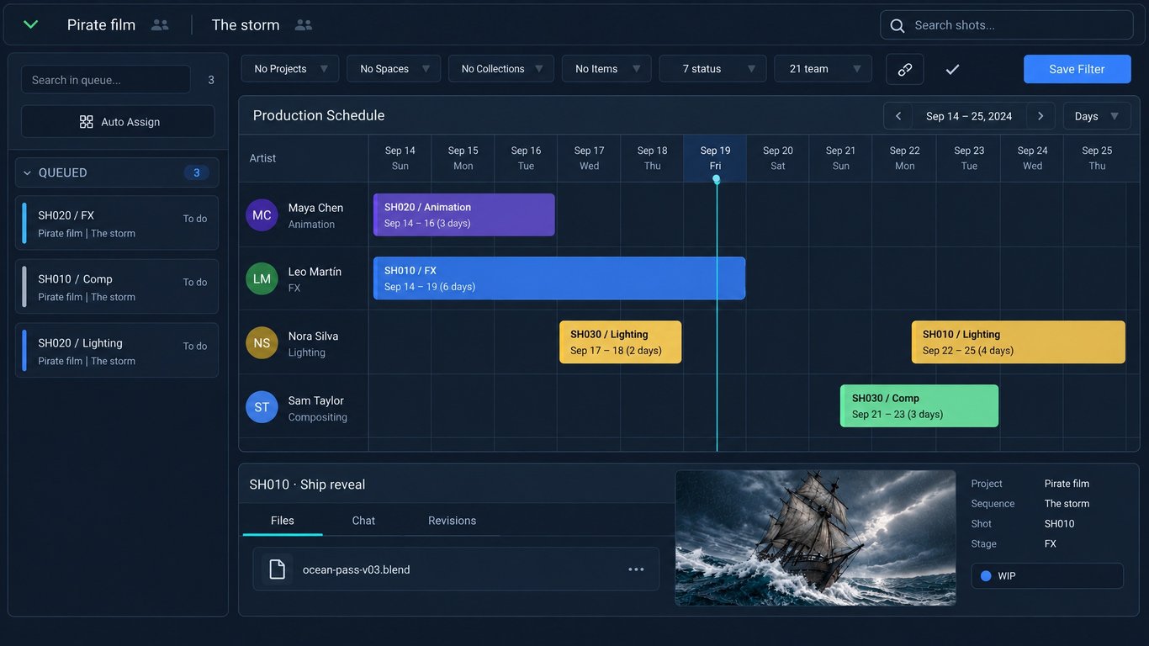Image resolution: width=1149 pixels, height=646 pixels.
Task: Open the SH020 / FX queued card
Action: pyautogui.click(x=117, y=223)
